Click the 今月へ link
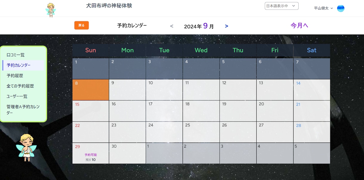364x180 pixels. tap(299, 26)
